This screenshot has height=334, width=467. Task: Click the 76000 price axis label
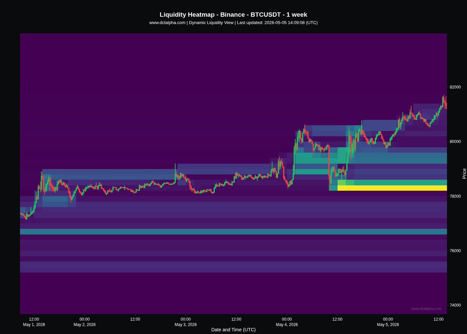point(455,251)
